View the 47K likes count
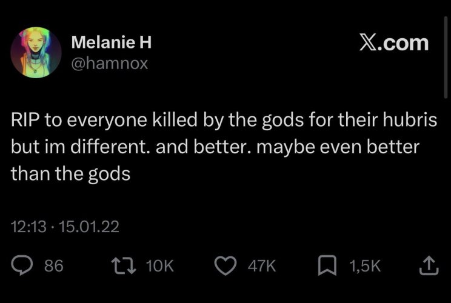The image size is (451, 303). tap(262, 265)
